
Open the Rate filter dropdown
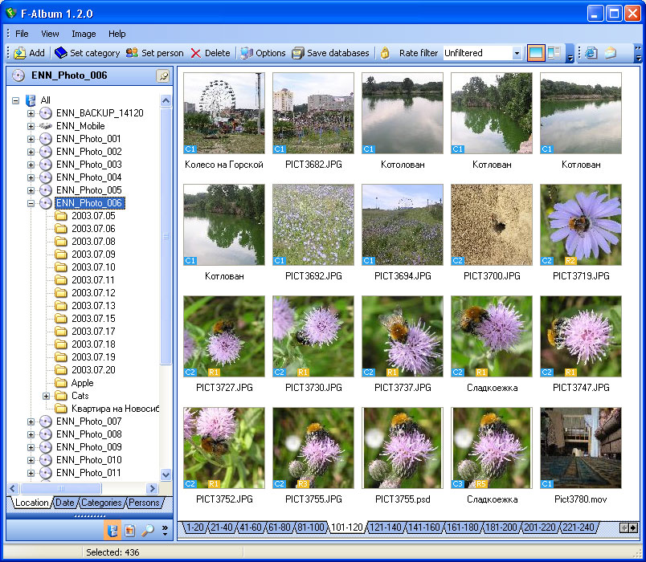tap(516, 53)
